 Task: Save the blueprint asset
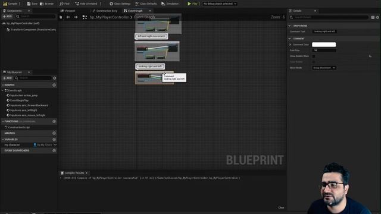pos(32,4)
